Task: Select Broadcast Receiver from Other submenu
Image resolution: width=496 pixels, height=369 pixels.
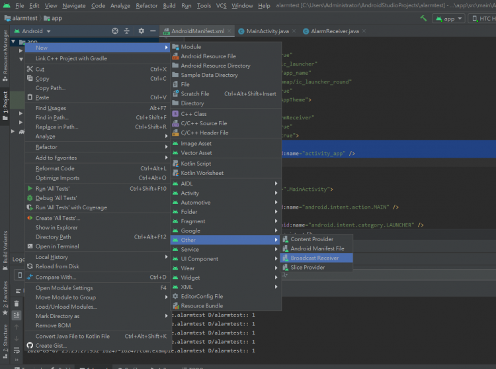Action: tap(314, 258)
